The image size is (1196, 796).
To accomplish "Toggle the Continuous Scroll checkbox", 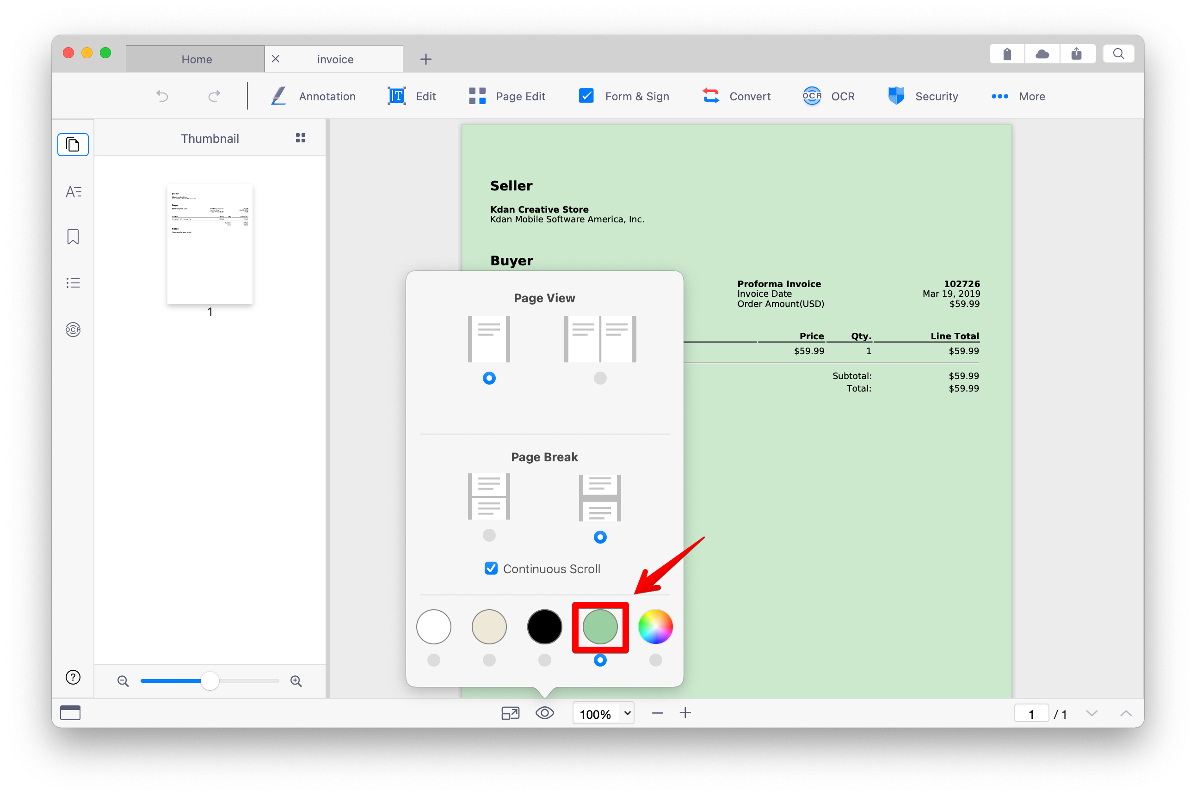I will pos(491,568).
